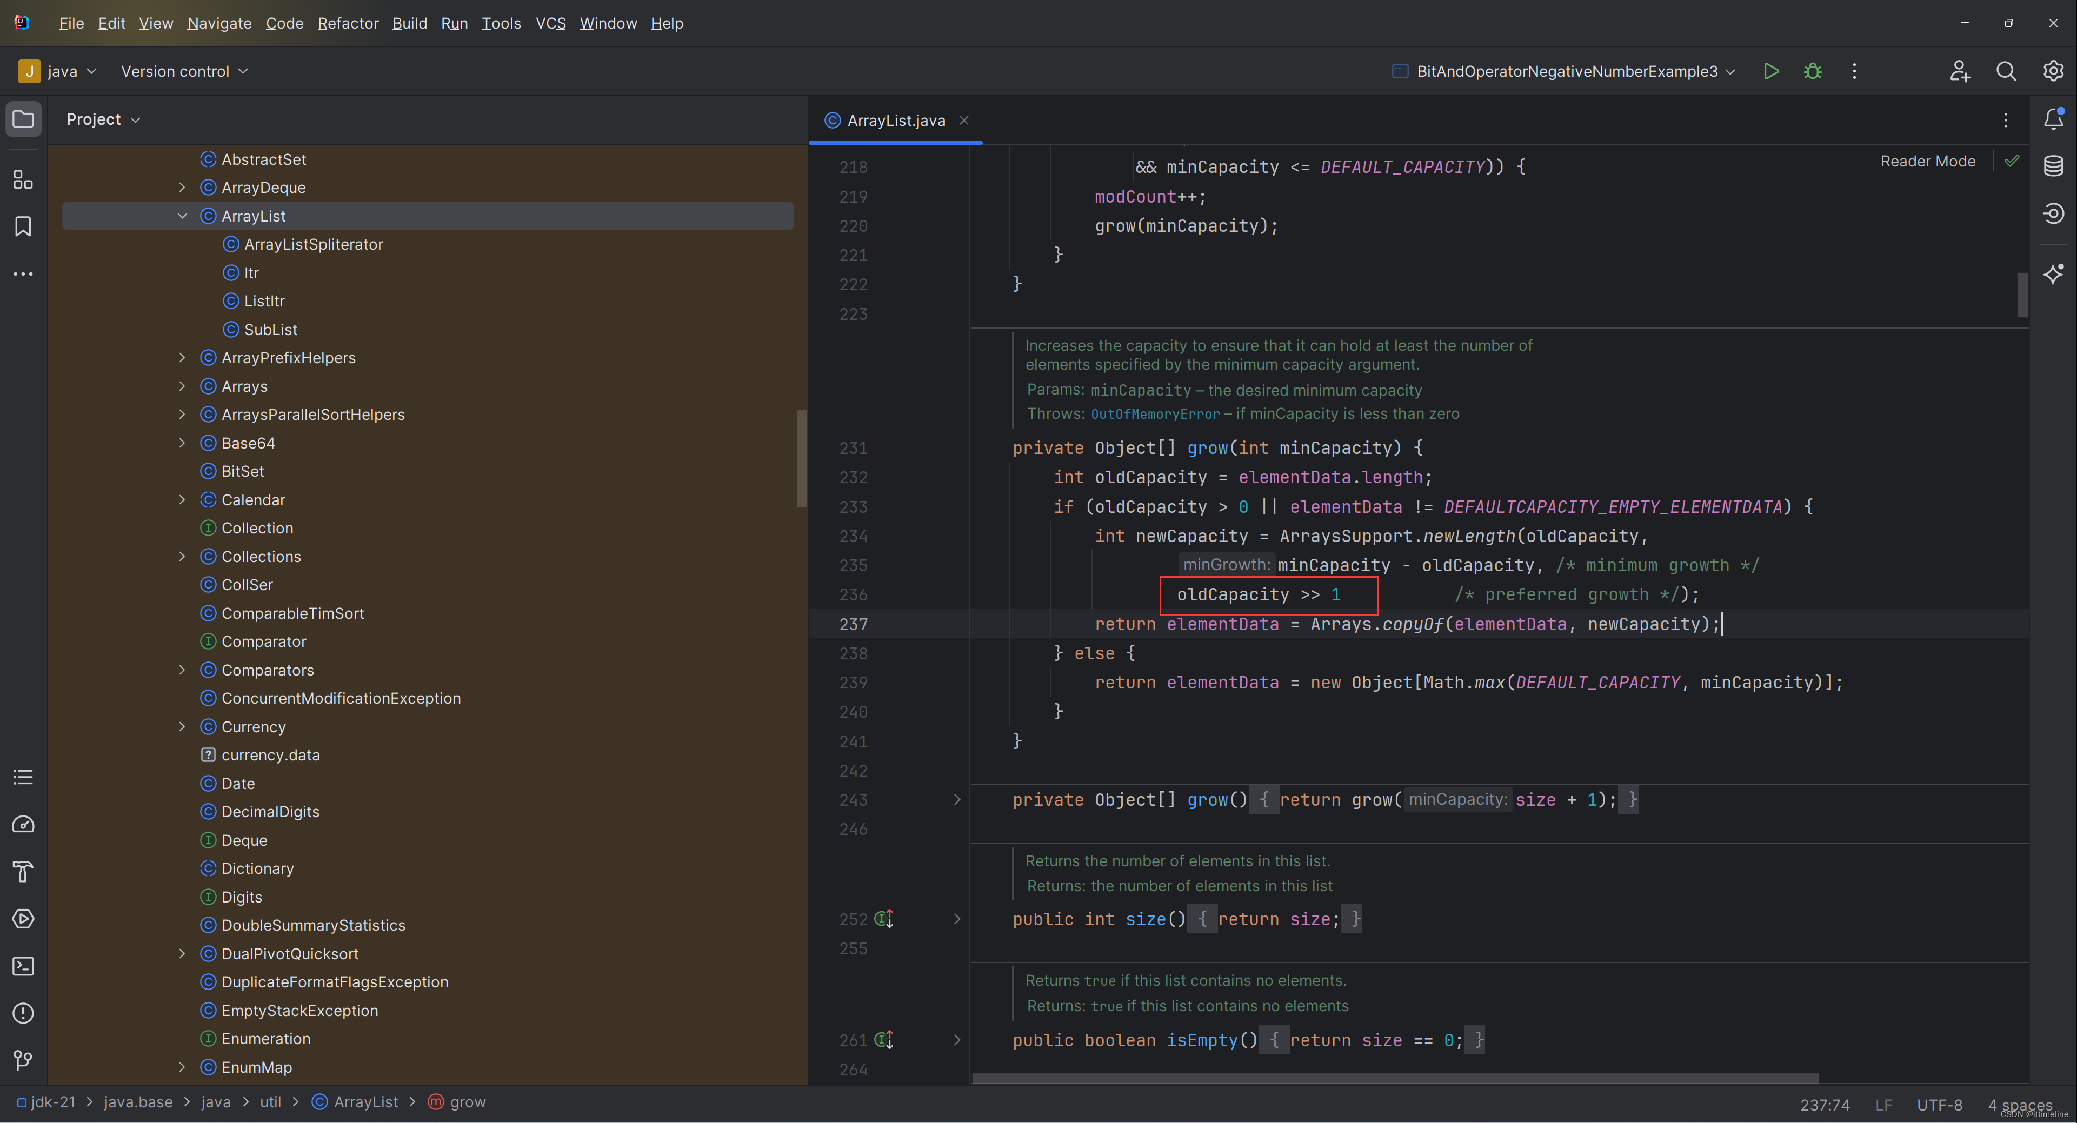Click line separator LF status widget
2077x1123 pixels.
pyautogui.click(x=1883, y=1105)
